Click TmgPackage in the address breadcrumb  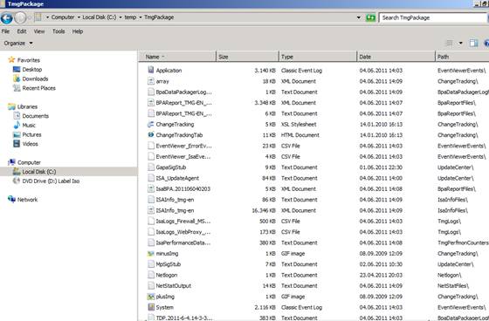click(159, 17)
